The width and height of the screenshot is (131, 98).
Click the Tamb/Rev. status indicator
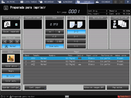coord(124,96)
